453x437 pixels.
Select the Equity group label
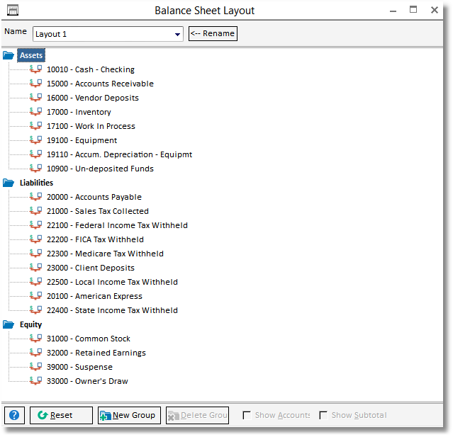tap(30, 324)
